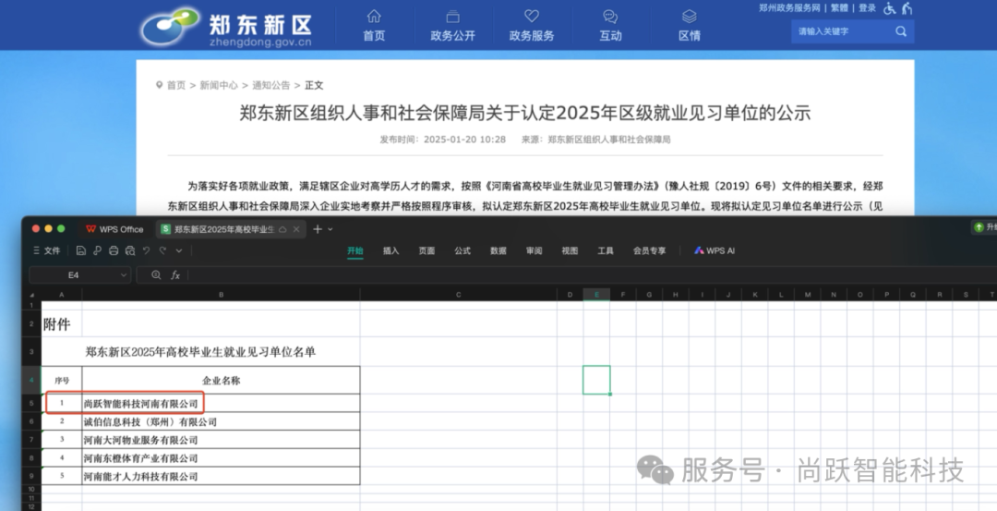Open the WPS AI tab

(715, 250)
